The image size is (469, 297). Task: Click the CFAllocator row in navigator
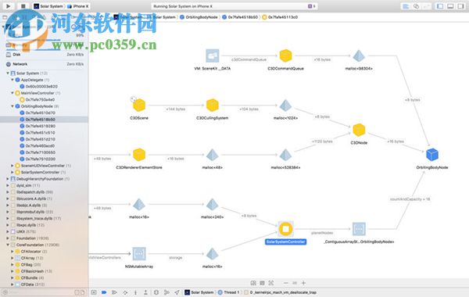pyautogui.click(x=45, y=251)
